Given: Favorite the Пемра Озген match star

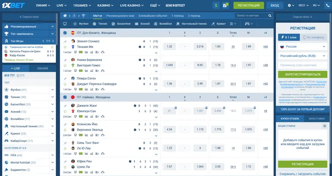Looking at the screenshot, I should (65, 84).
